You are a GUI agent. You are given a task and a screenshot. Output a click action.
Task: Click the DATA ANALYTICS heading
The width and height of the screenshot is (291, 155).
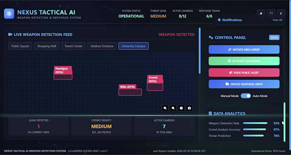click(x=229, y=113)
